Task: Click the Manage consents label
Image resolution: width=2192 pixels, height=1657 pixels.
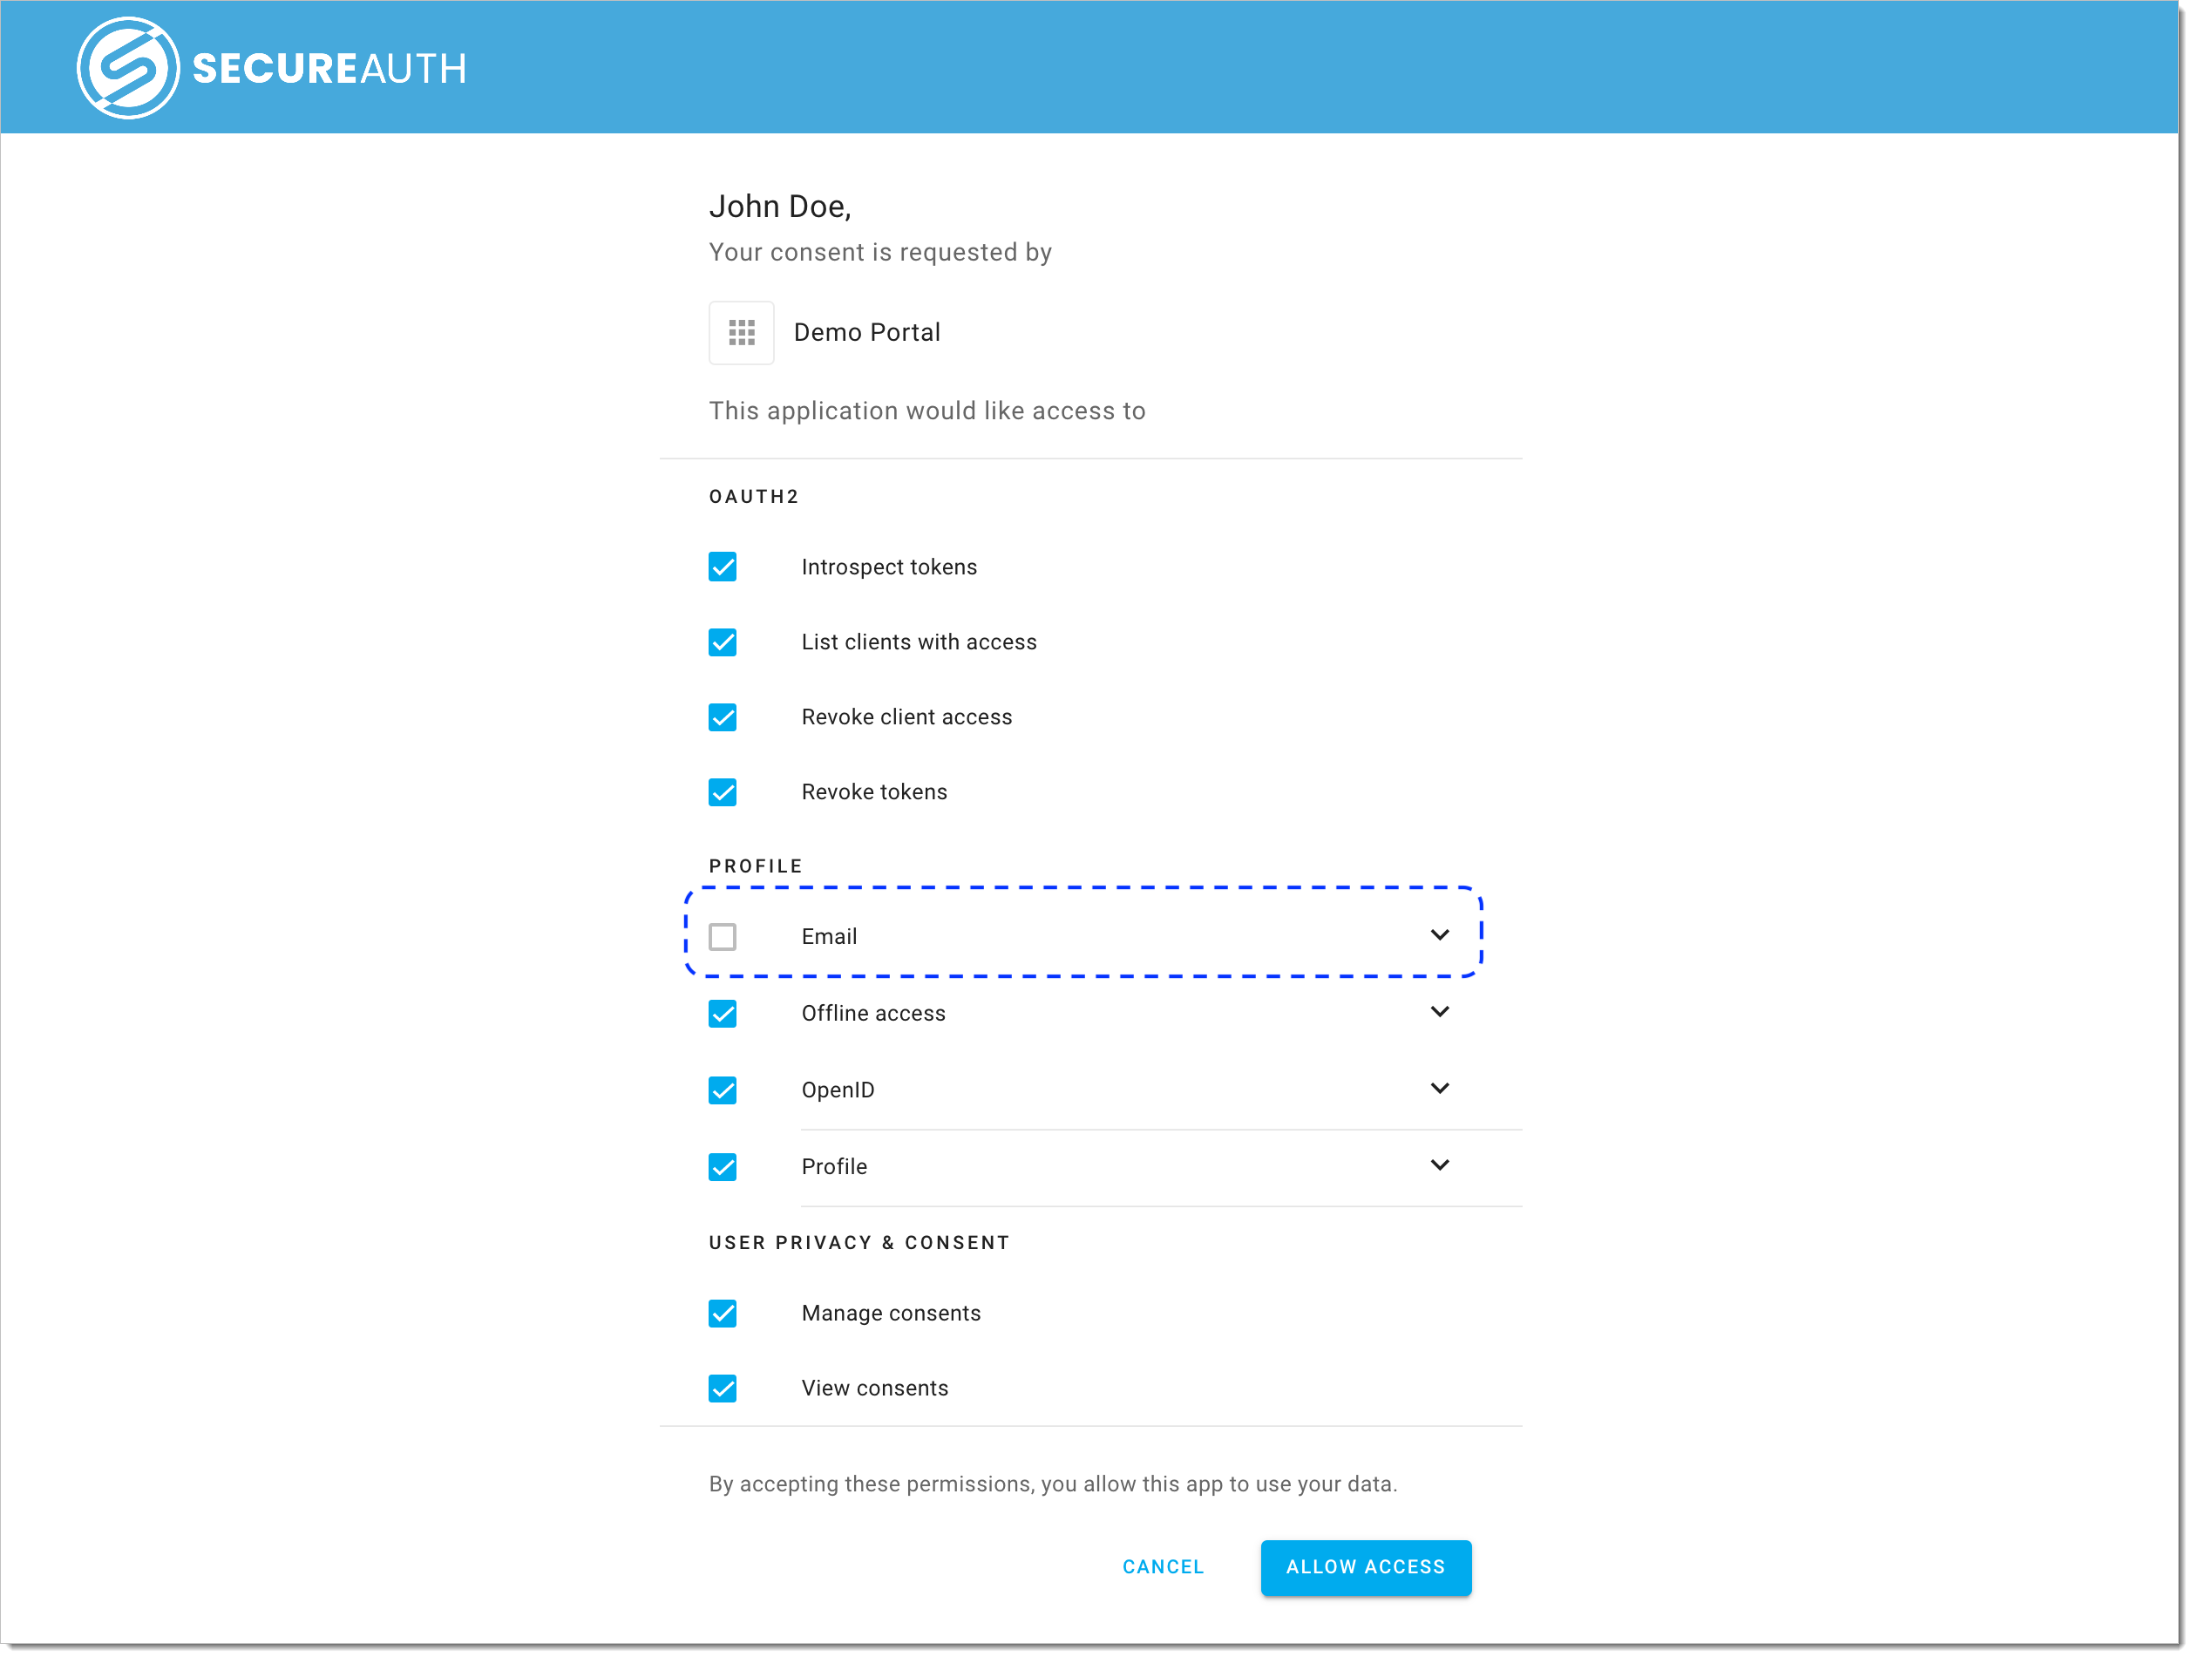Action: click(x=891, y=1314)
